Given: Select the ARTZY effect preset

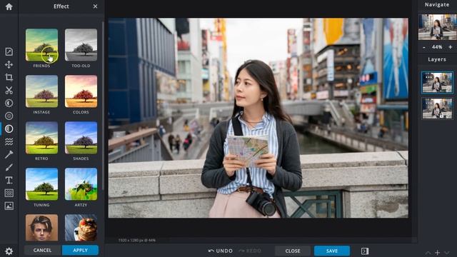Looking at the screenshot, I should [x=81, y=184].
